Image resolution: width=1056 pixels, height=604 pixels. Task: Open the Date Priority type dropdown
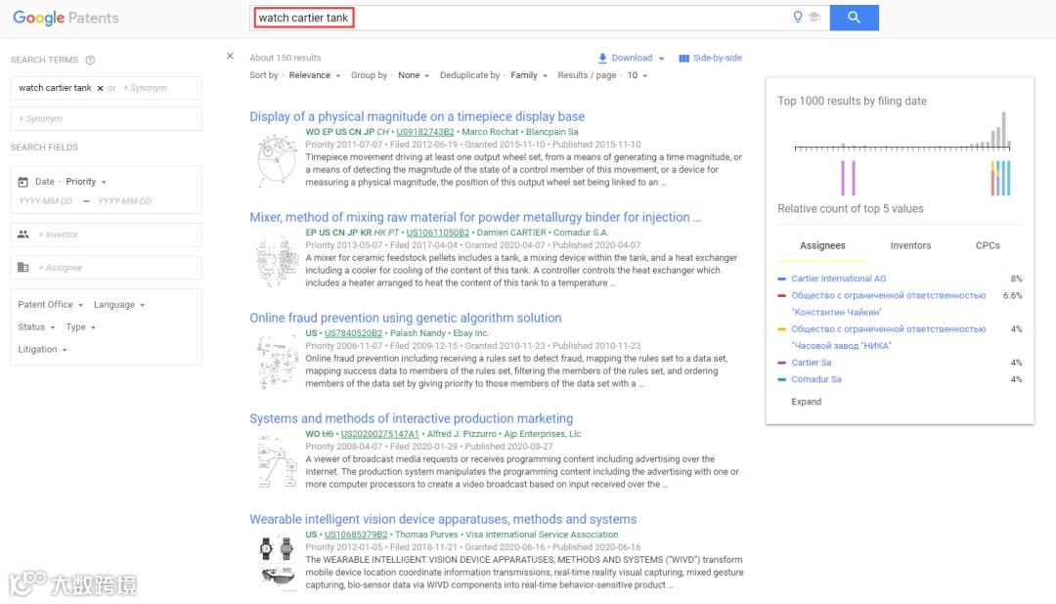(x=86, y=182)
